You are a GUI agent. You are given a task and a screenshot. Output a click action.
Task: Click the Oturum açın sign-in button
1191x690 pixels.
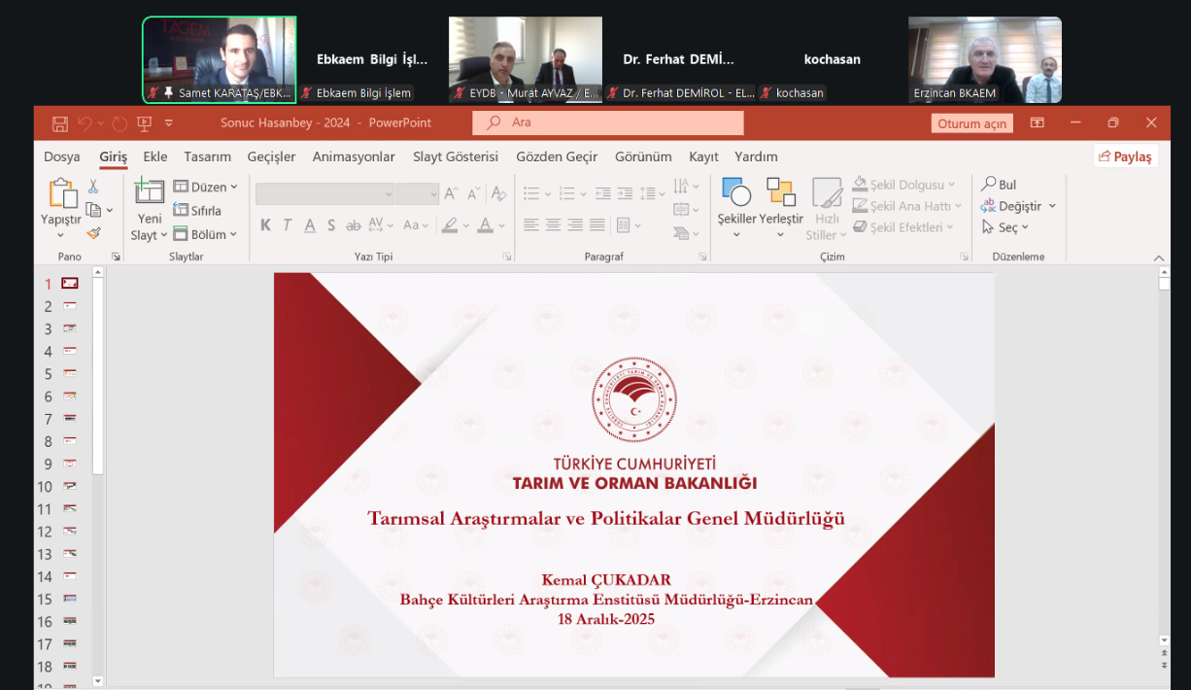click(x=971, y=123)
